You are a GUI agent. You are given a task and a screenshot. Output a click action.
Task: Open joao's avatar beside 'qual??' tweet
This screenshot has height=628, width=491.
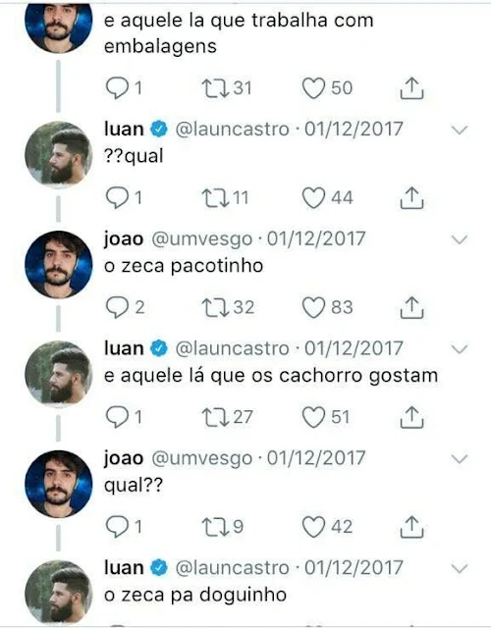click(59, 484)
